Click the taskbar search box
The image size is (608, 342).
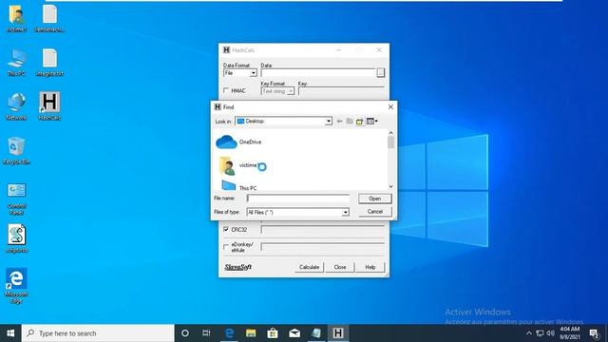point(98,333)
